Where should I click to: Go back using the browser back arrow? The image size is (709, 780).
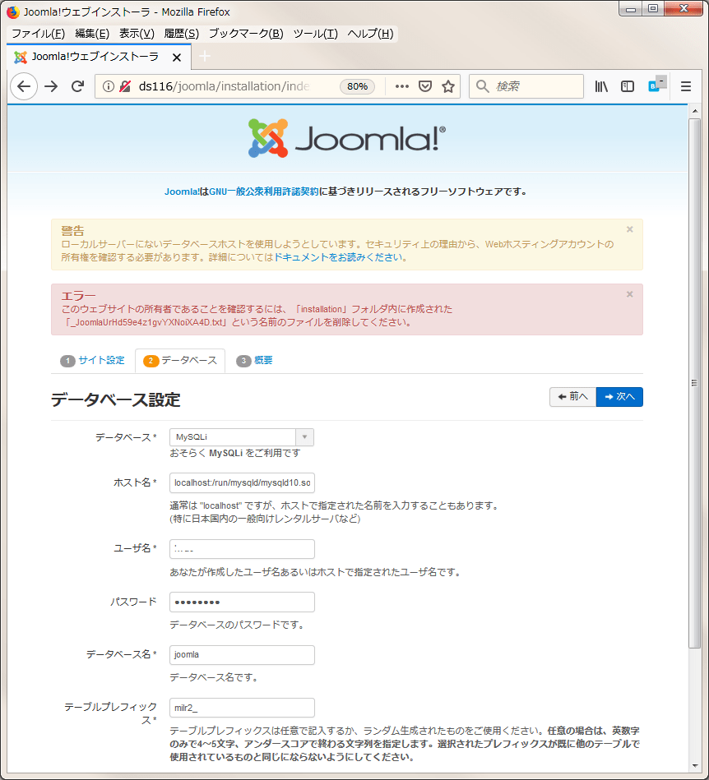[24, 86]
